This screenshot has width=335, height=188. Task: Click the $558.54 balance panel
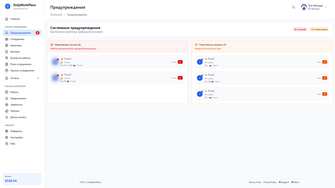point(22,178)
